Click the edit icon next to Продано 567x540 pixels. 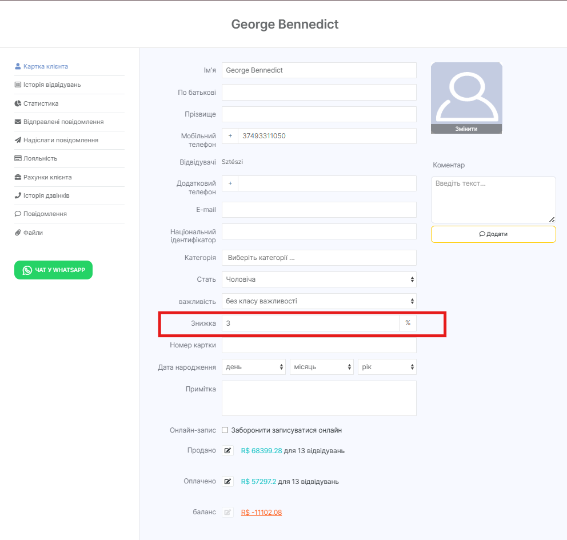pos(227,450)
